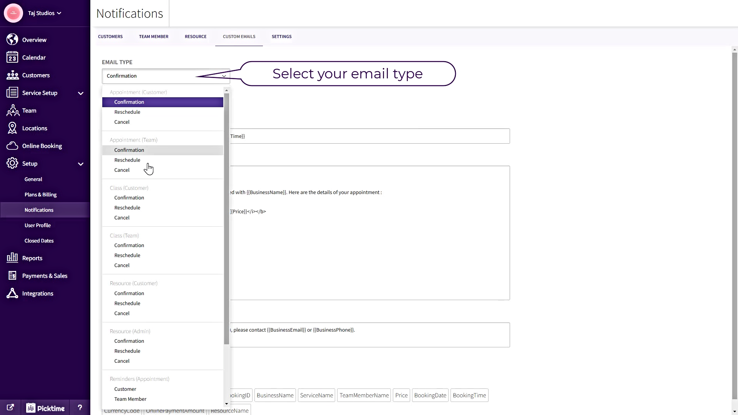Image resolution: width=738 pixels, height=415 pixels.
Task: Toggle the Email Type dropdown arrow
Action: (224, 76)
